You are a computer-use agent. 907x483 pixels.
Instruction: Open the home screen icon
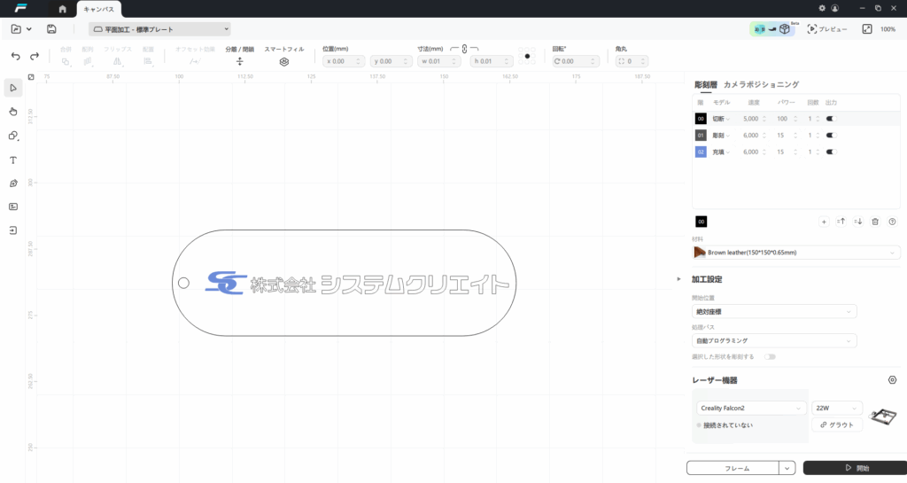click(63, 9)
